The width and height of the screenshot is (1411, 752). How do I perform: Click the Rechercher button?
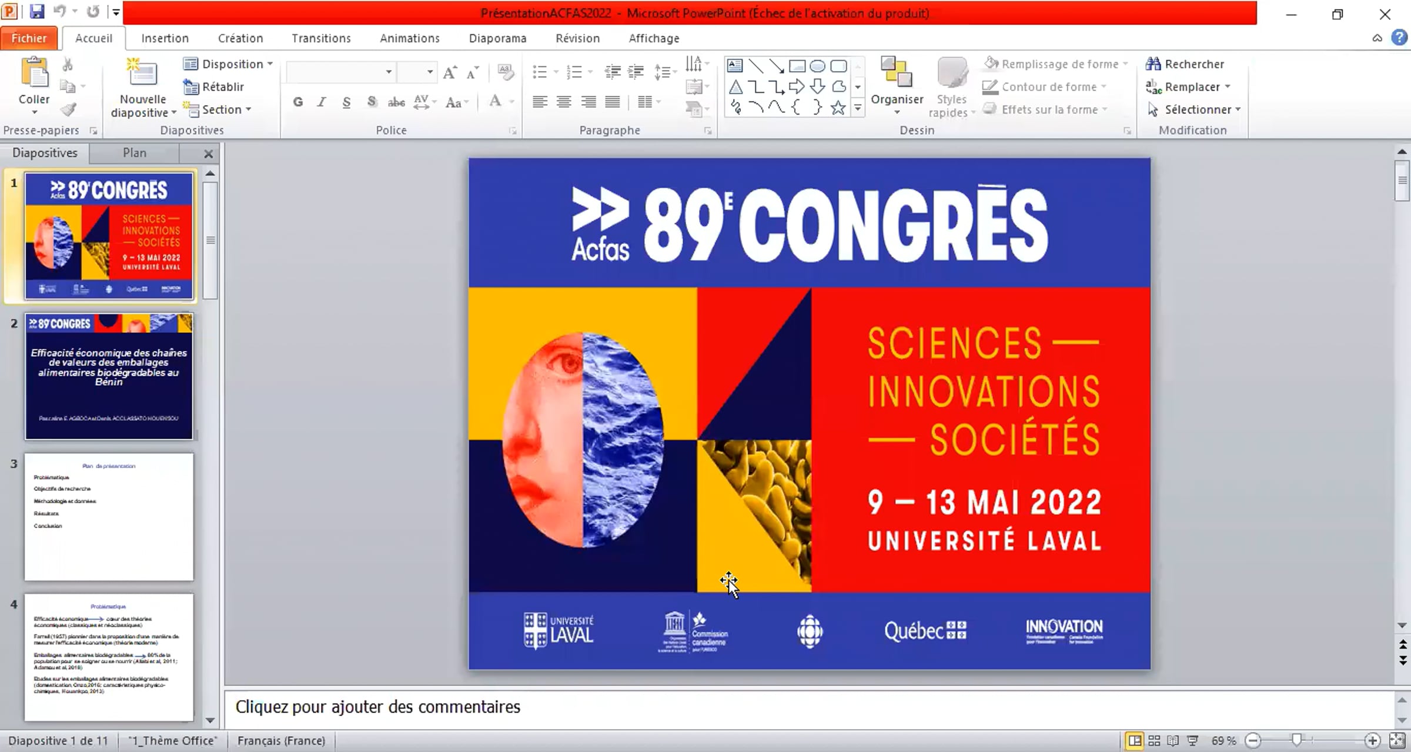coord(1185,64)
